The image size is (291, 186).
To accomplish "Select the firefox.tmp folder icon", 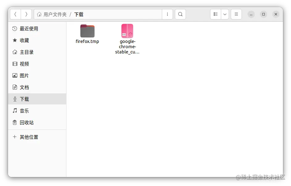I will click(x=87, y=31).
